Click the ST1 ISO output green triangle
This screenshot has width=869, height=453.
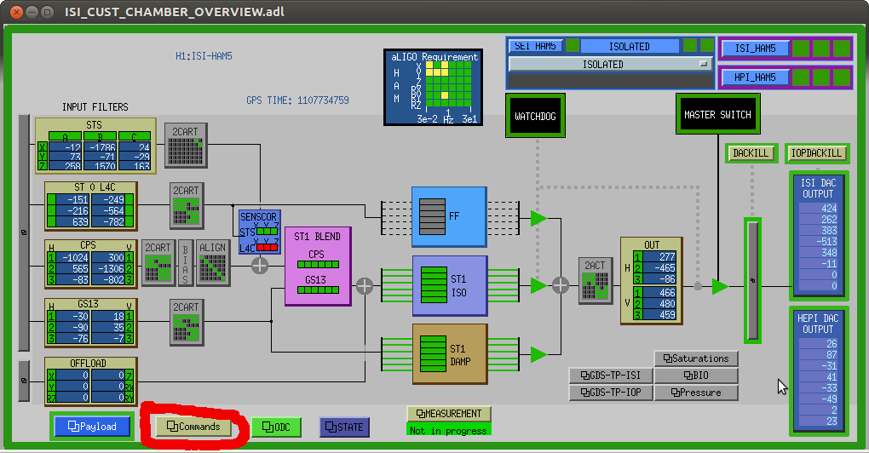click(538, 286)
